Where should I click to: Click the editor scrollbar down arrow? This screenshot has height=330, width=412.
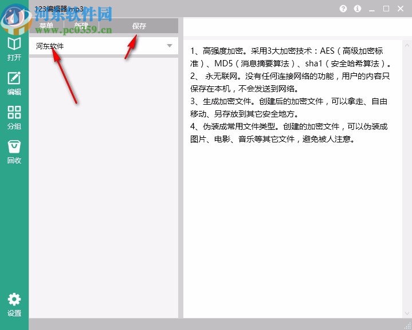pyautogui.click(x=407, y=313)
